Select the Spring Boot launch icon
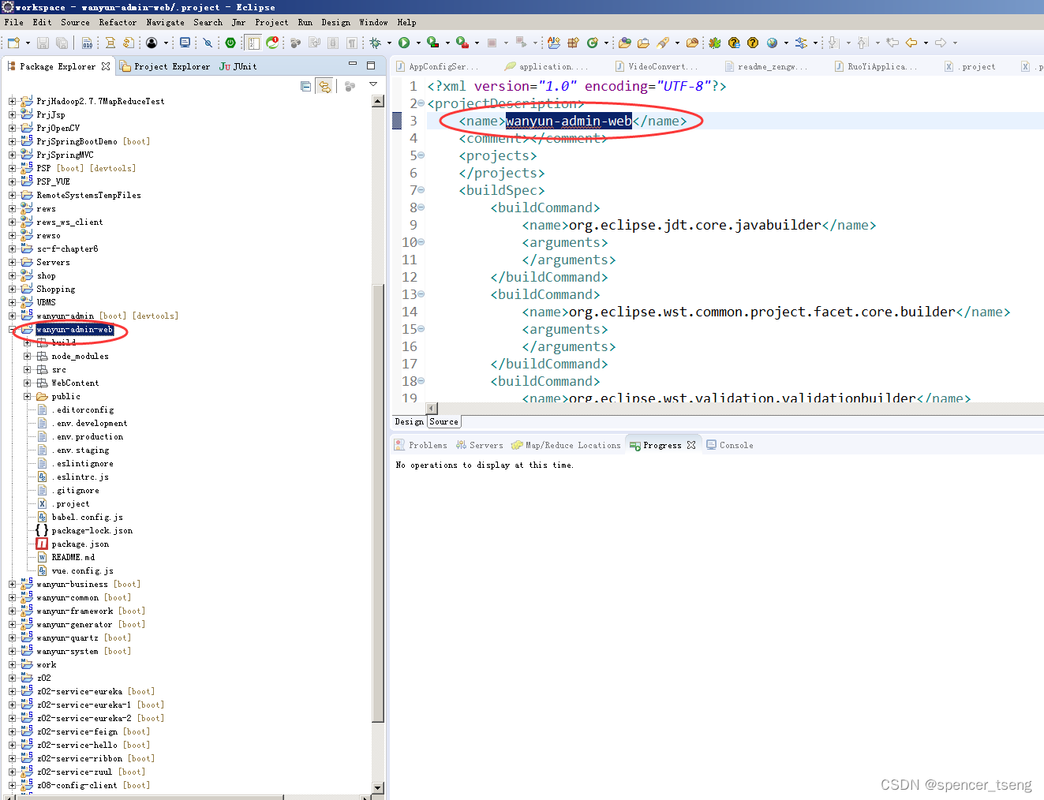Screen dimensions: 1044x800 460,43
